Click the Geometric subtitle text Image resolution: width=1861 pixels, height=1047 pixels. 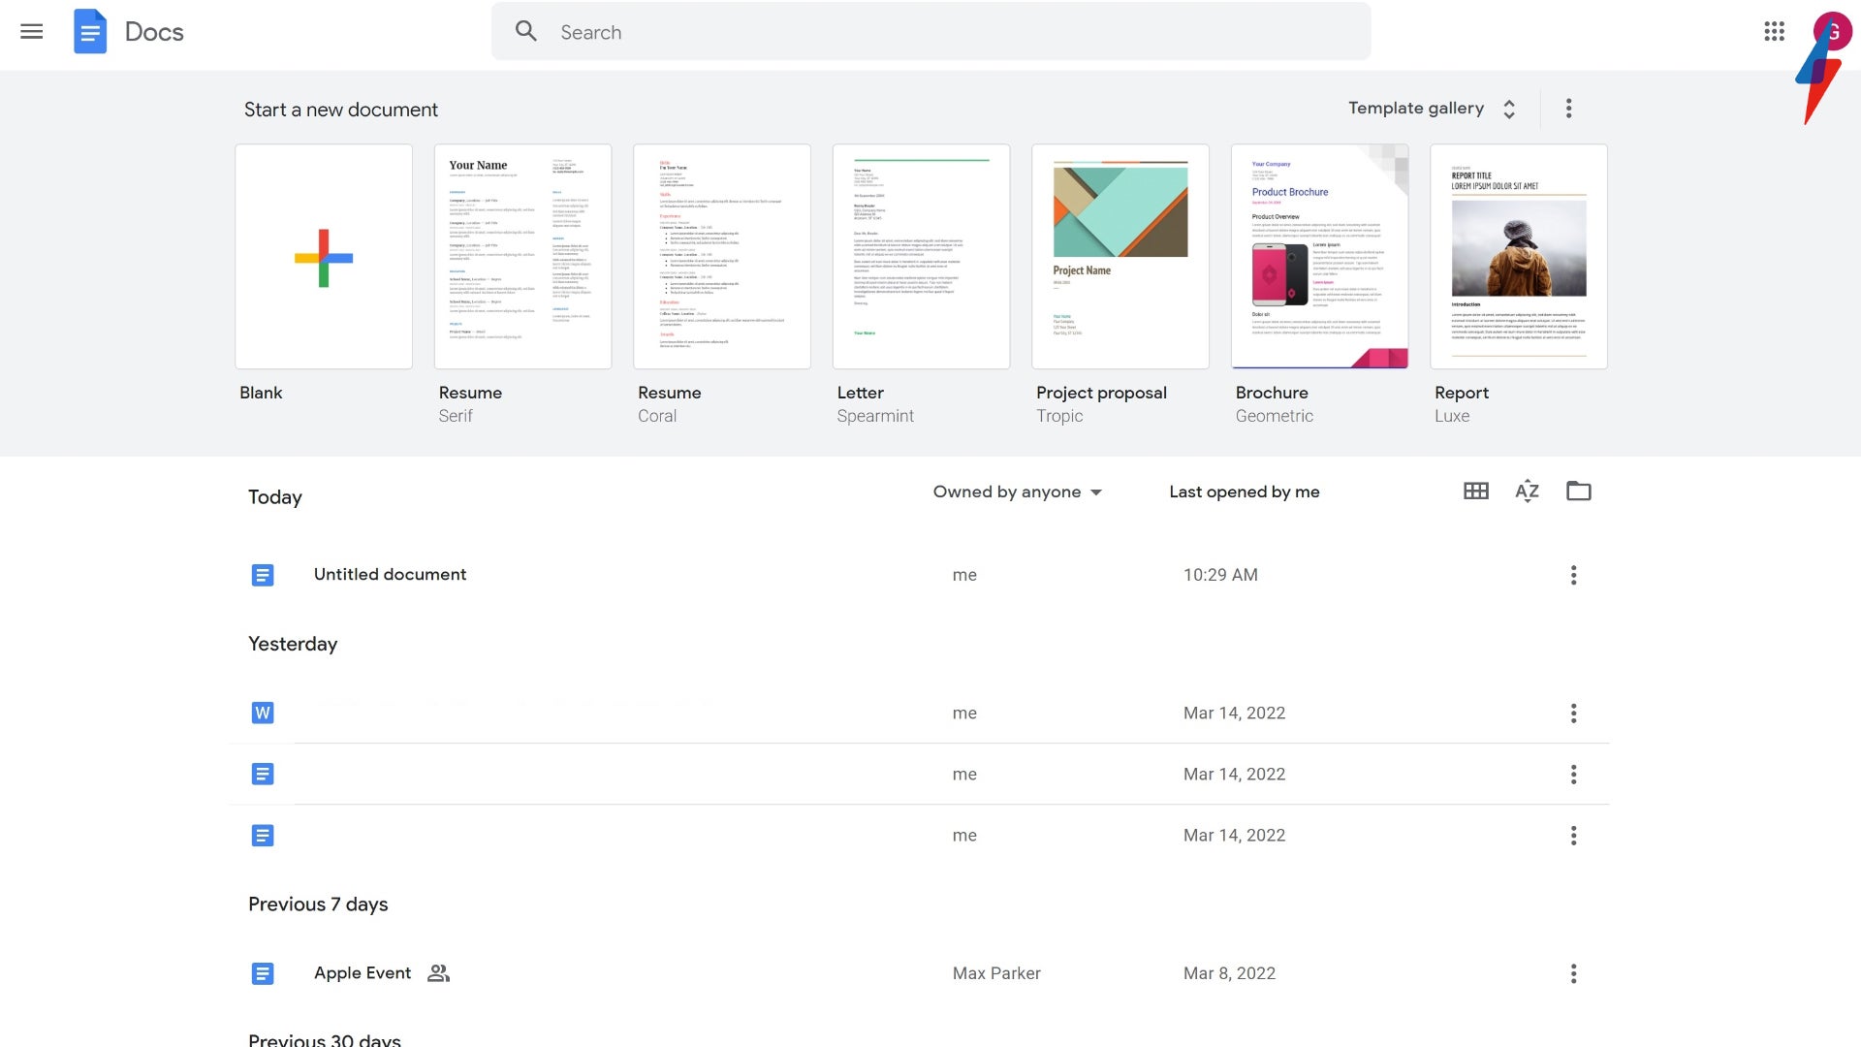pos(1275,416)
